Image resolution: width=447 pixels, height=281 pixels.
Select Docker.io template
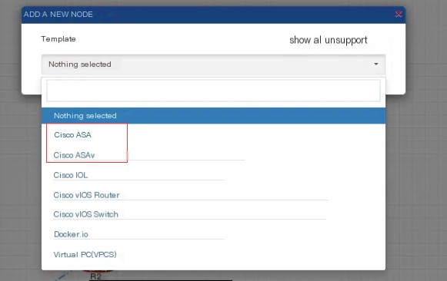coord(71,234)
